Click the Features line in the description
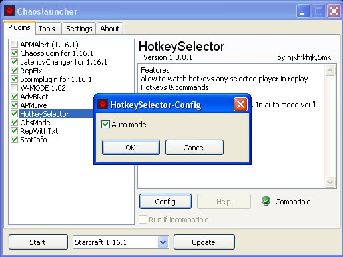The image size is (343, 257). pyautogui.click(x=155, y=70)
